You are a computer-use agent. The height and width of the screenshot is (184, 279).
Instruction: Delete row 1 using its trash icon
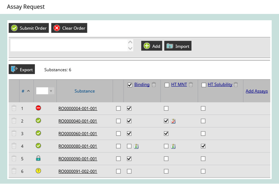[x=14, y=109]
